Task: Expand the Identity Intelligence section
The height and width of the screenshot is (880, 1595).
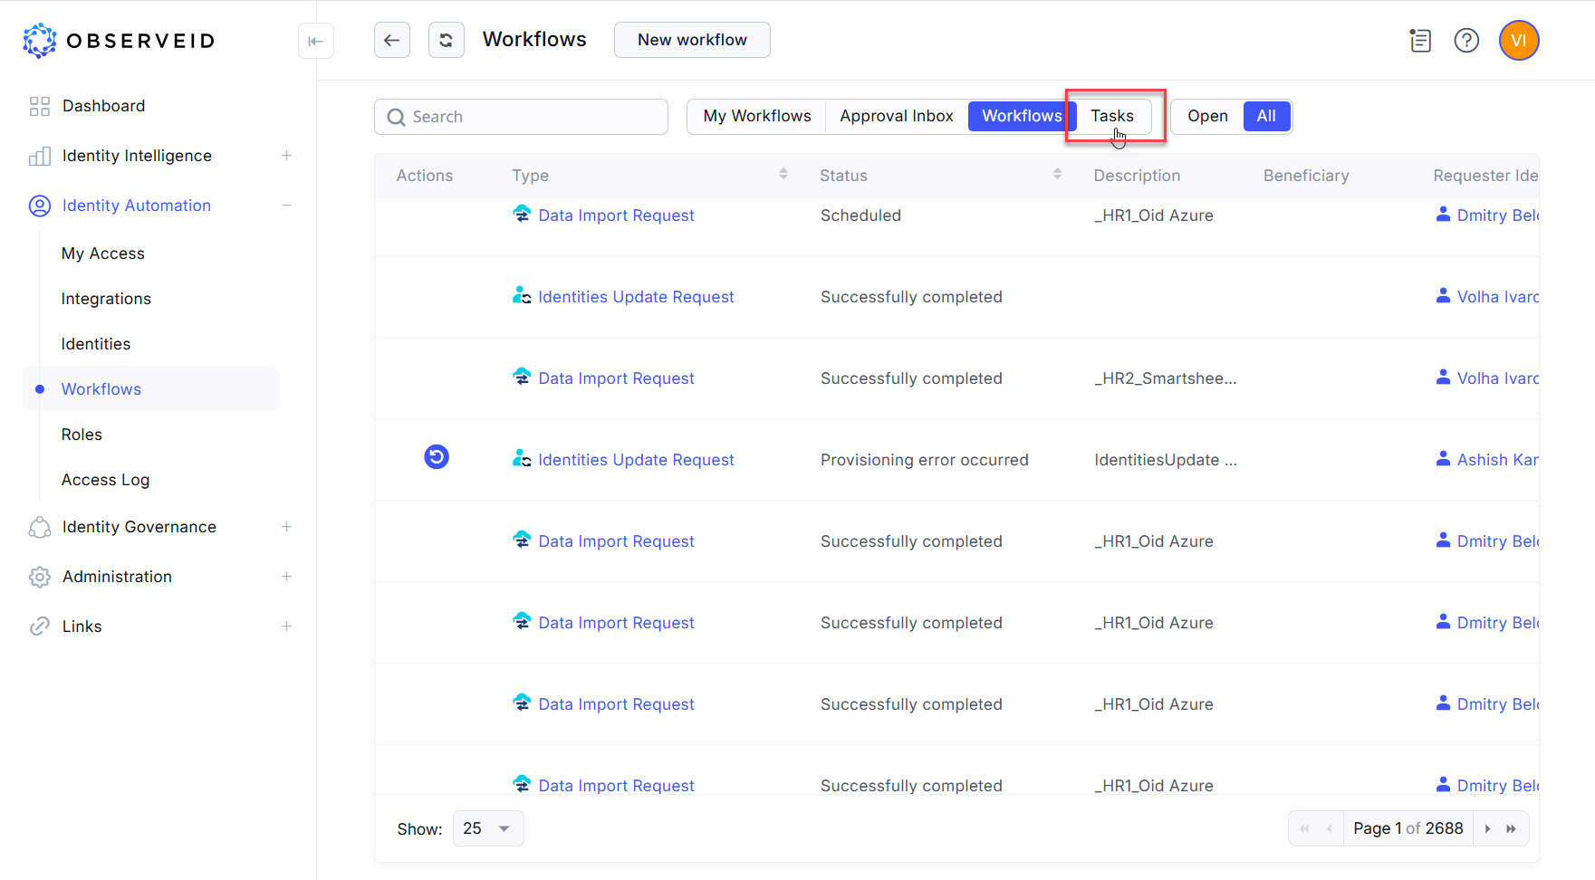Action: point(286,156)
